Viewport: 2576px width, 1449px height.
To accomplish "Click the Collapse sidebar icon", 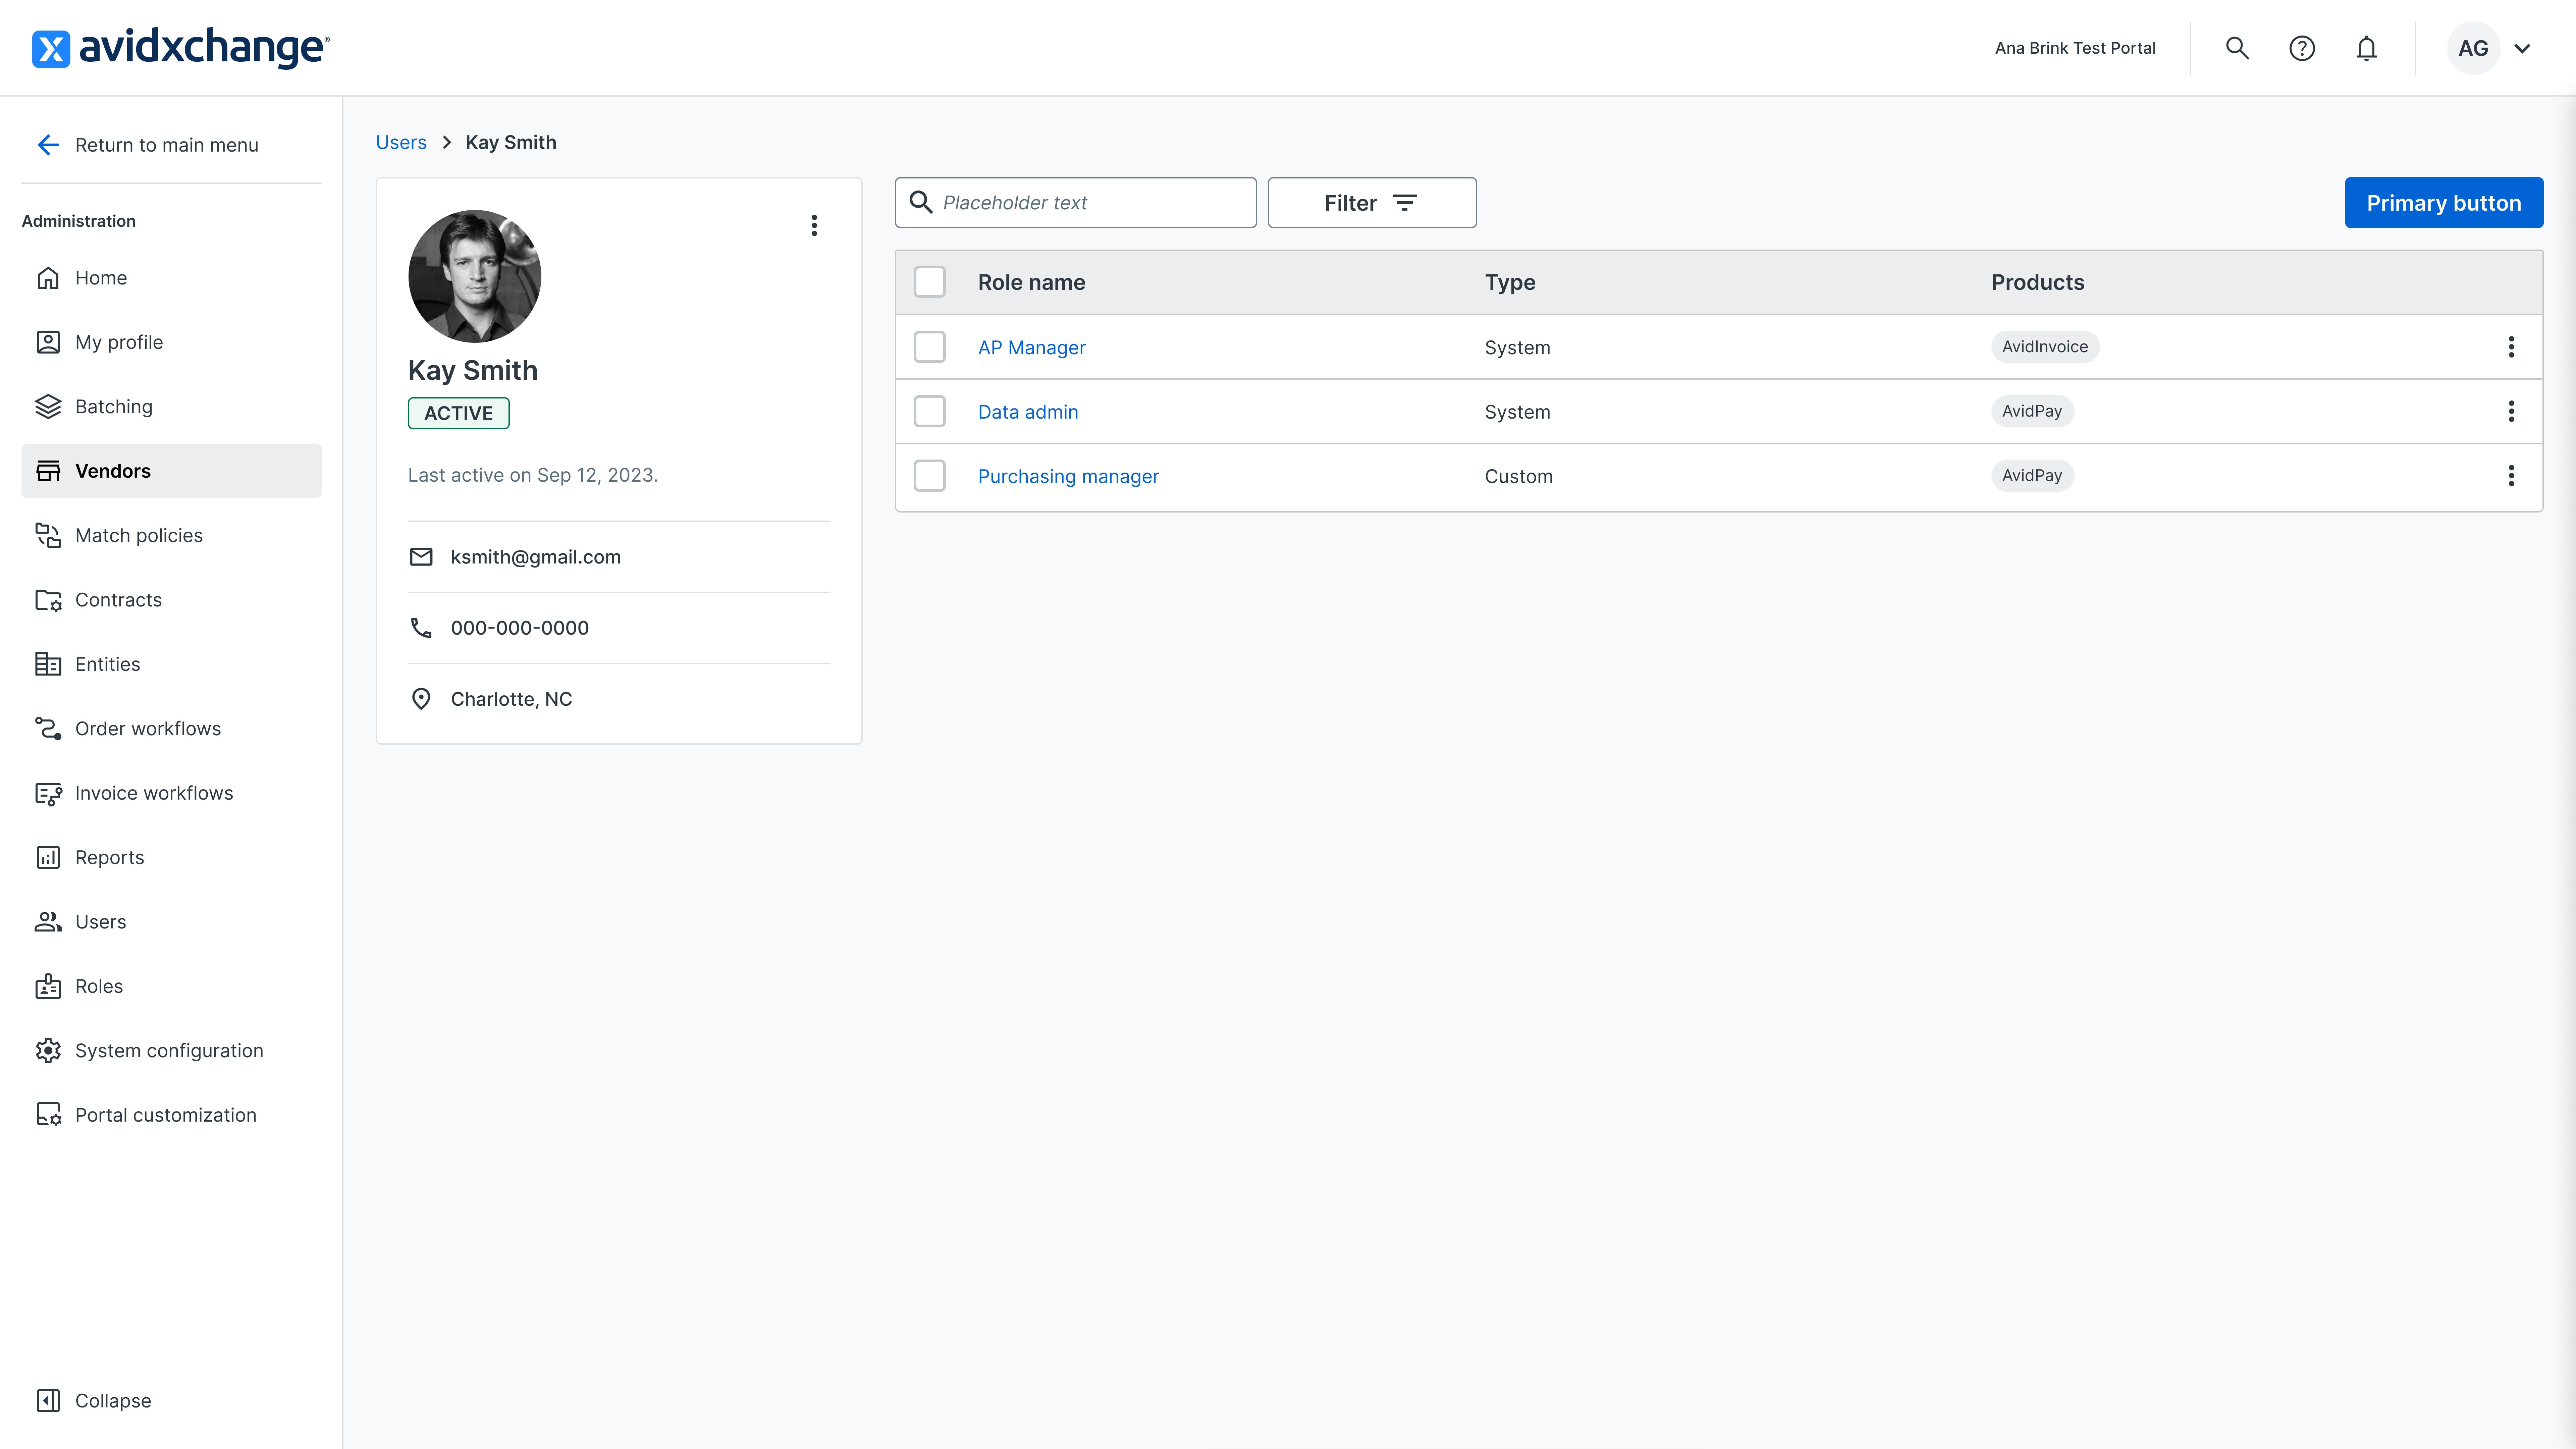I will click(x=48, y=1401).
